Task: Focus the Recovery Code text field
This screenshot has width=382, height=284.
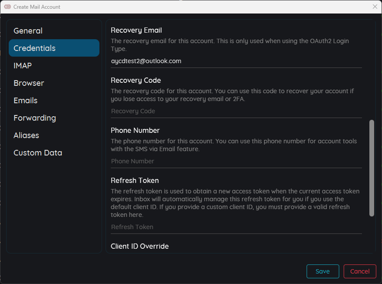Action: (236, 111)
